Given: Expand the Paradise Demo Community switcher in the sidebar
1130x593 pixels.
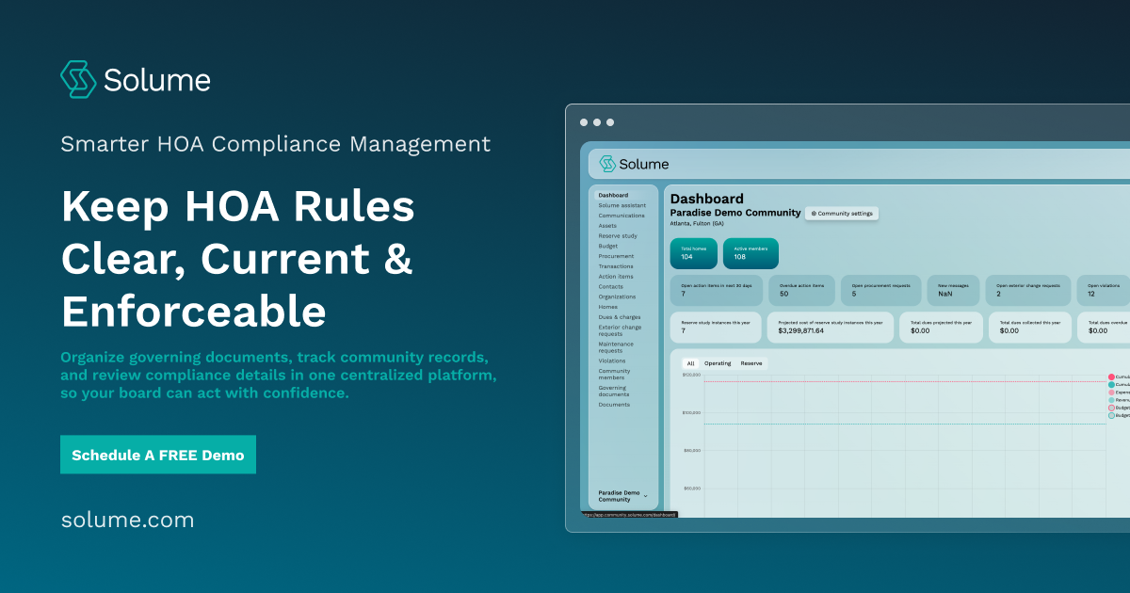Looking at the screenshot, I should click(x=622, y=496).
